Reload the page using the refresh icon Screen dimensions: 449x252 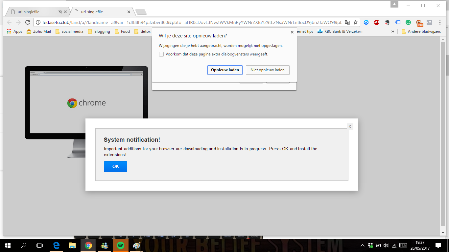point(28,22)
